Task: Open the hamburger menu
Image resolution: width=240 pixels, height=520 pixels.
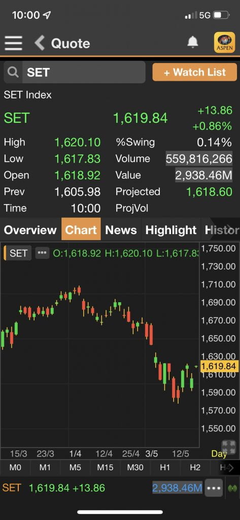Action: pos(13,43)
